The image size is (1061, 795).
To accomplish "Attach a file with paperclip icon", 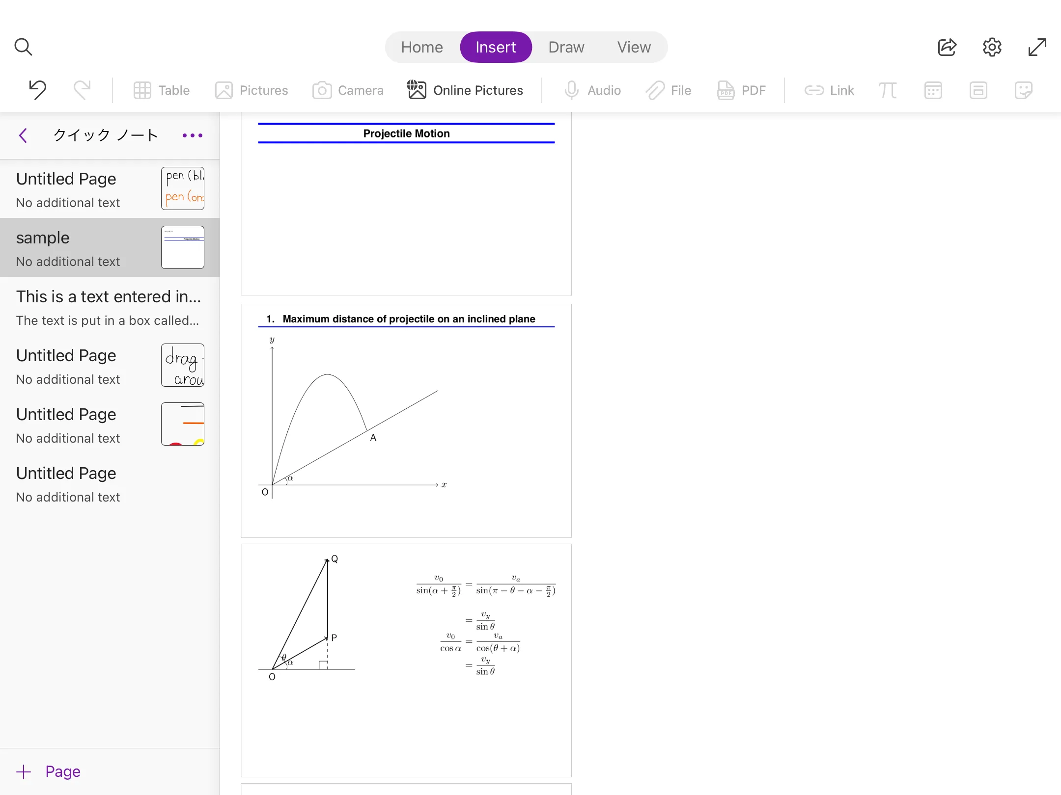I will (669, 90).
